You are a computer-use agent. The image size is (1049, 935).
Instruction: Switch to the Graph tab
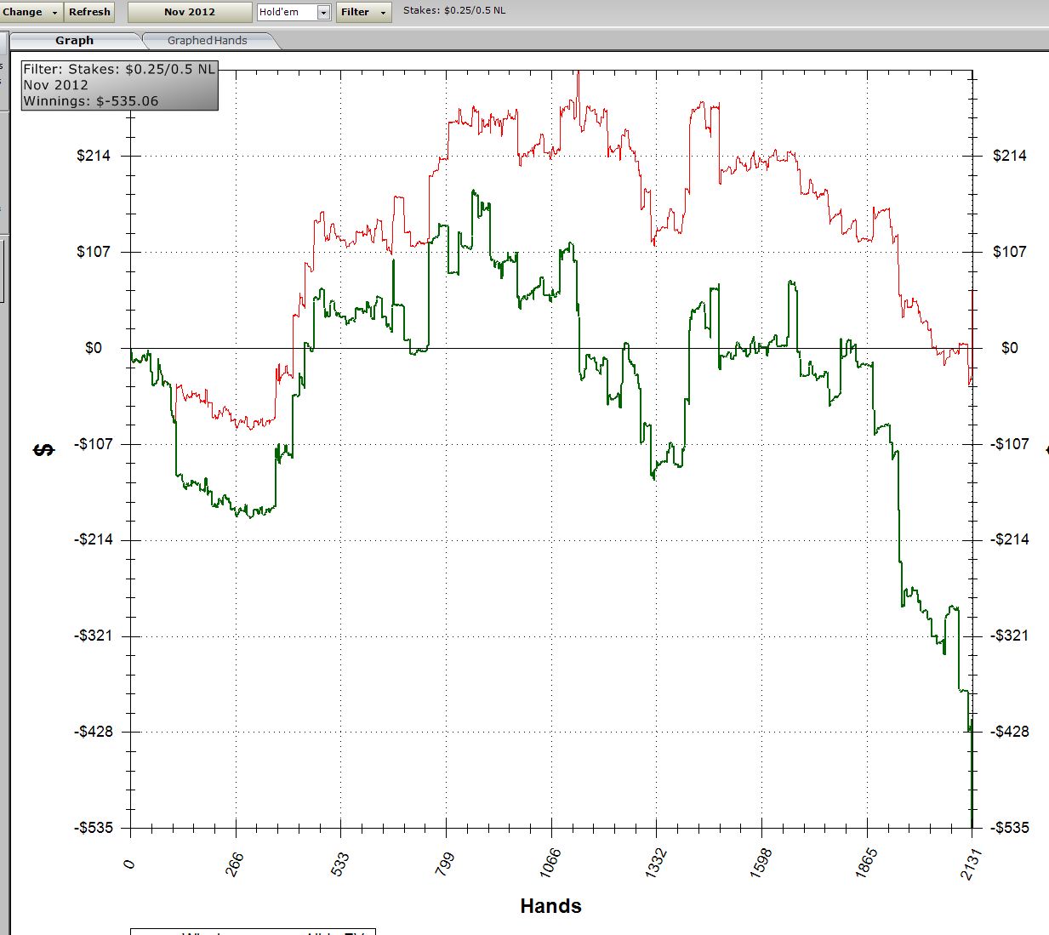[x=74, y=40]
